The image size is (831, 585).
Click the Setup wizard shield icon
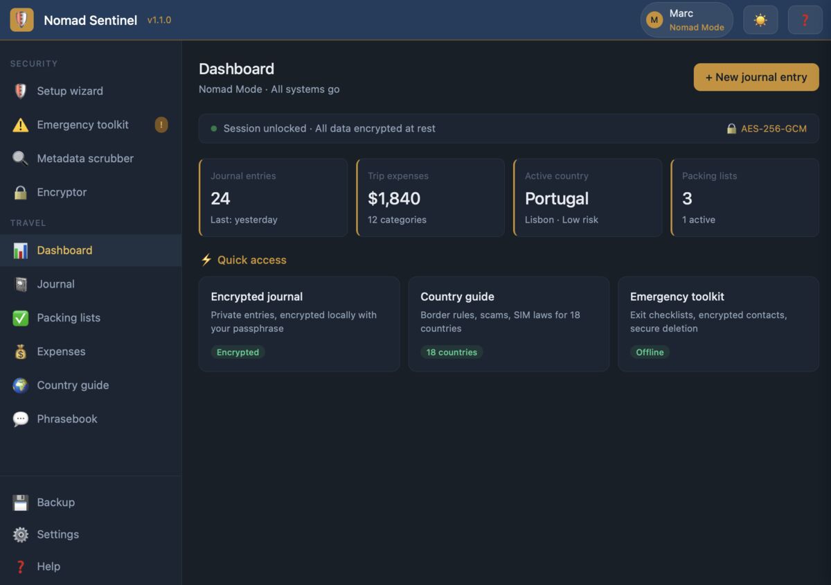(21, 91)
